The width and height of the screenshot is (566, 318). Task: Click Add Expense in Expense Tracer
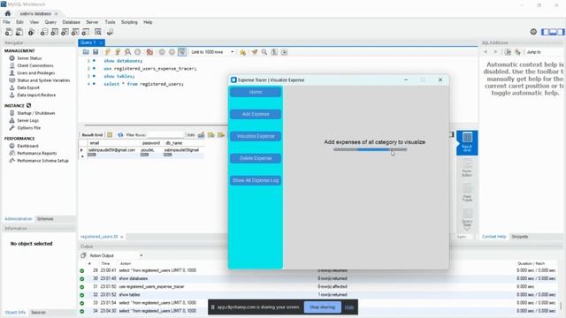click(256, 114)
